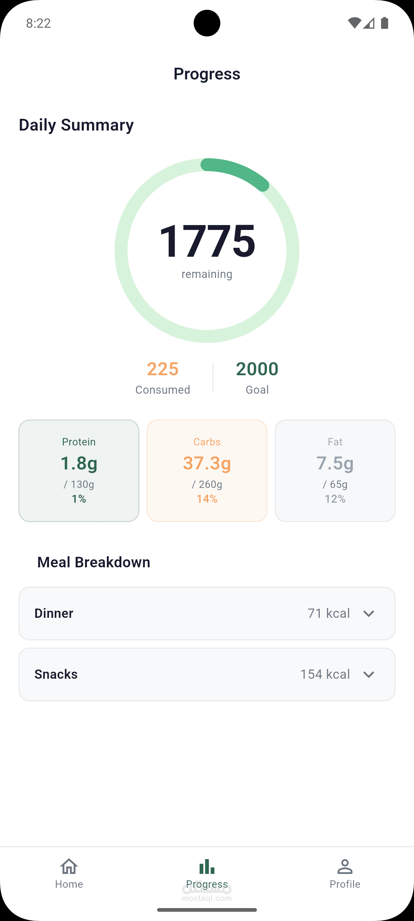This screenshot has width=414, height=921.
Task: Tap the cellular signal icon
Action: tap(369, 23)
